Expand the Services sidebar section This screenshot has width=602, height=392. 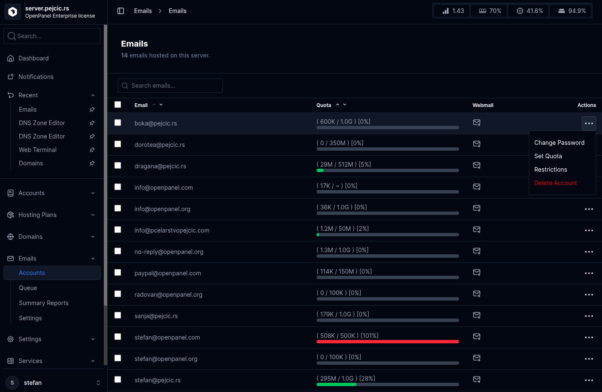pyautogui.click(x=52, y=361)
